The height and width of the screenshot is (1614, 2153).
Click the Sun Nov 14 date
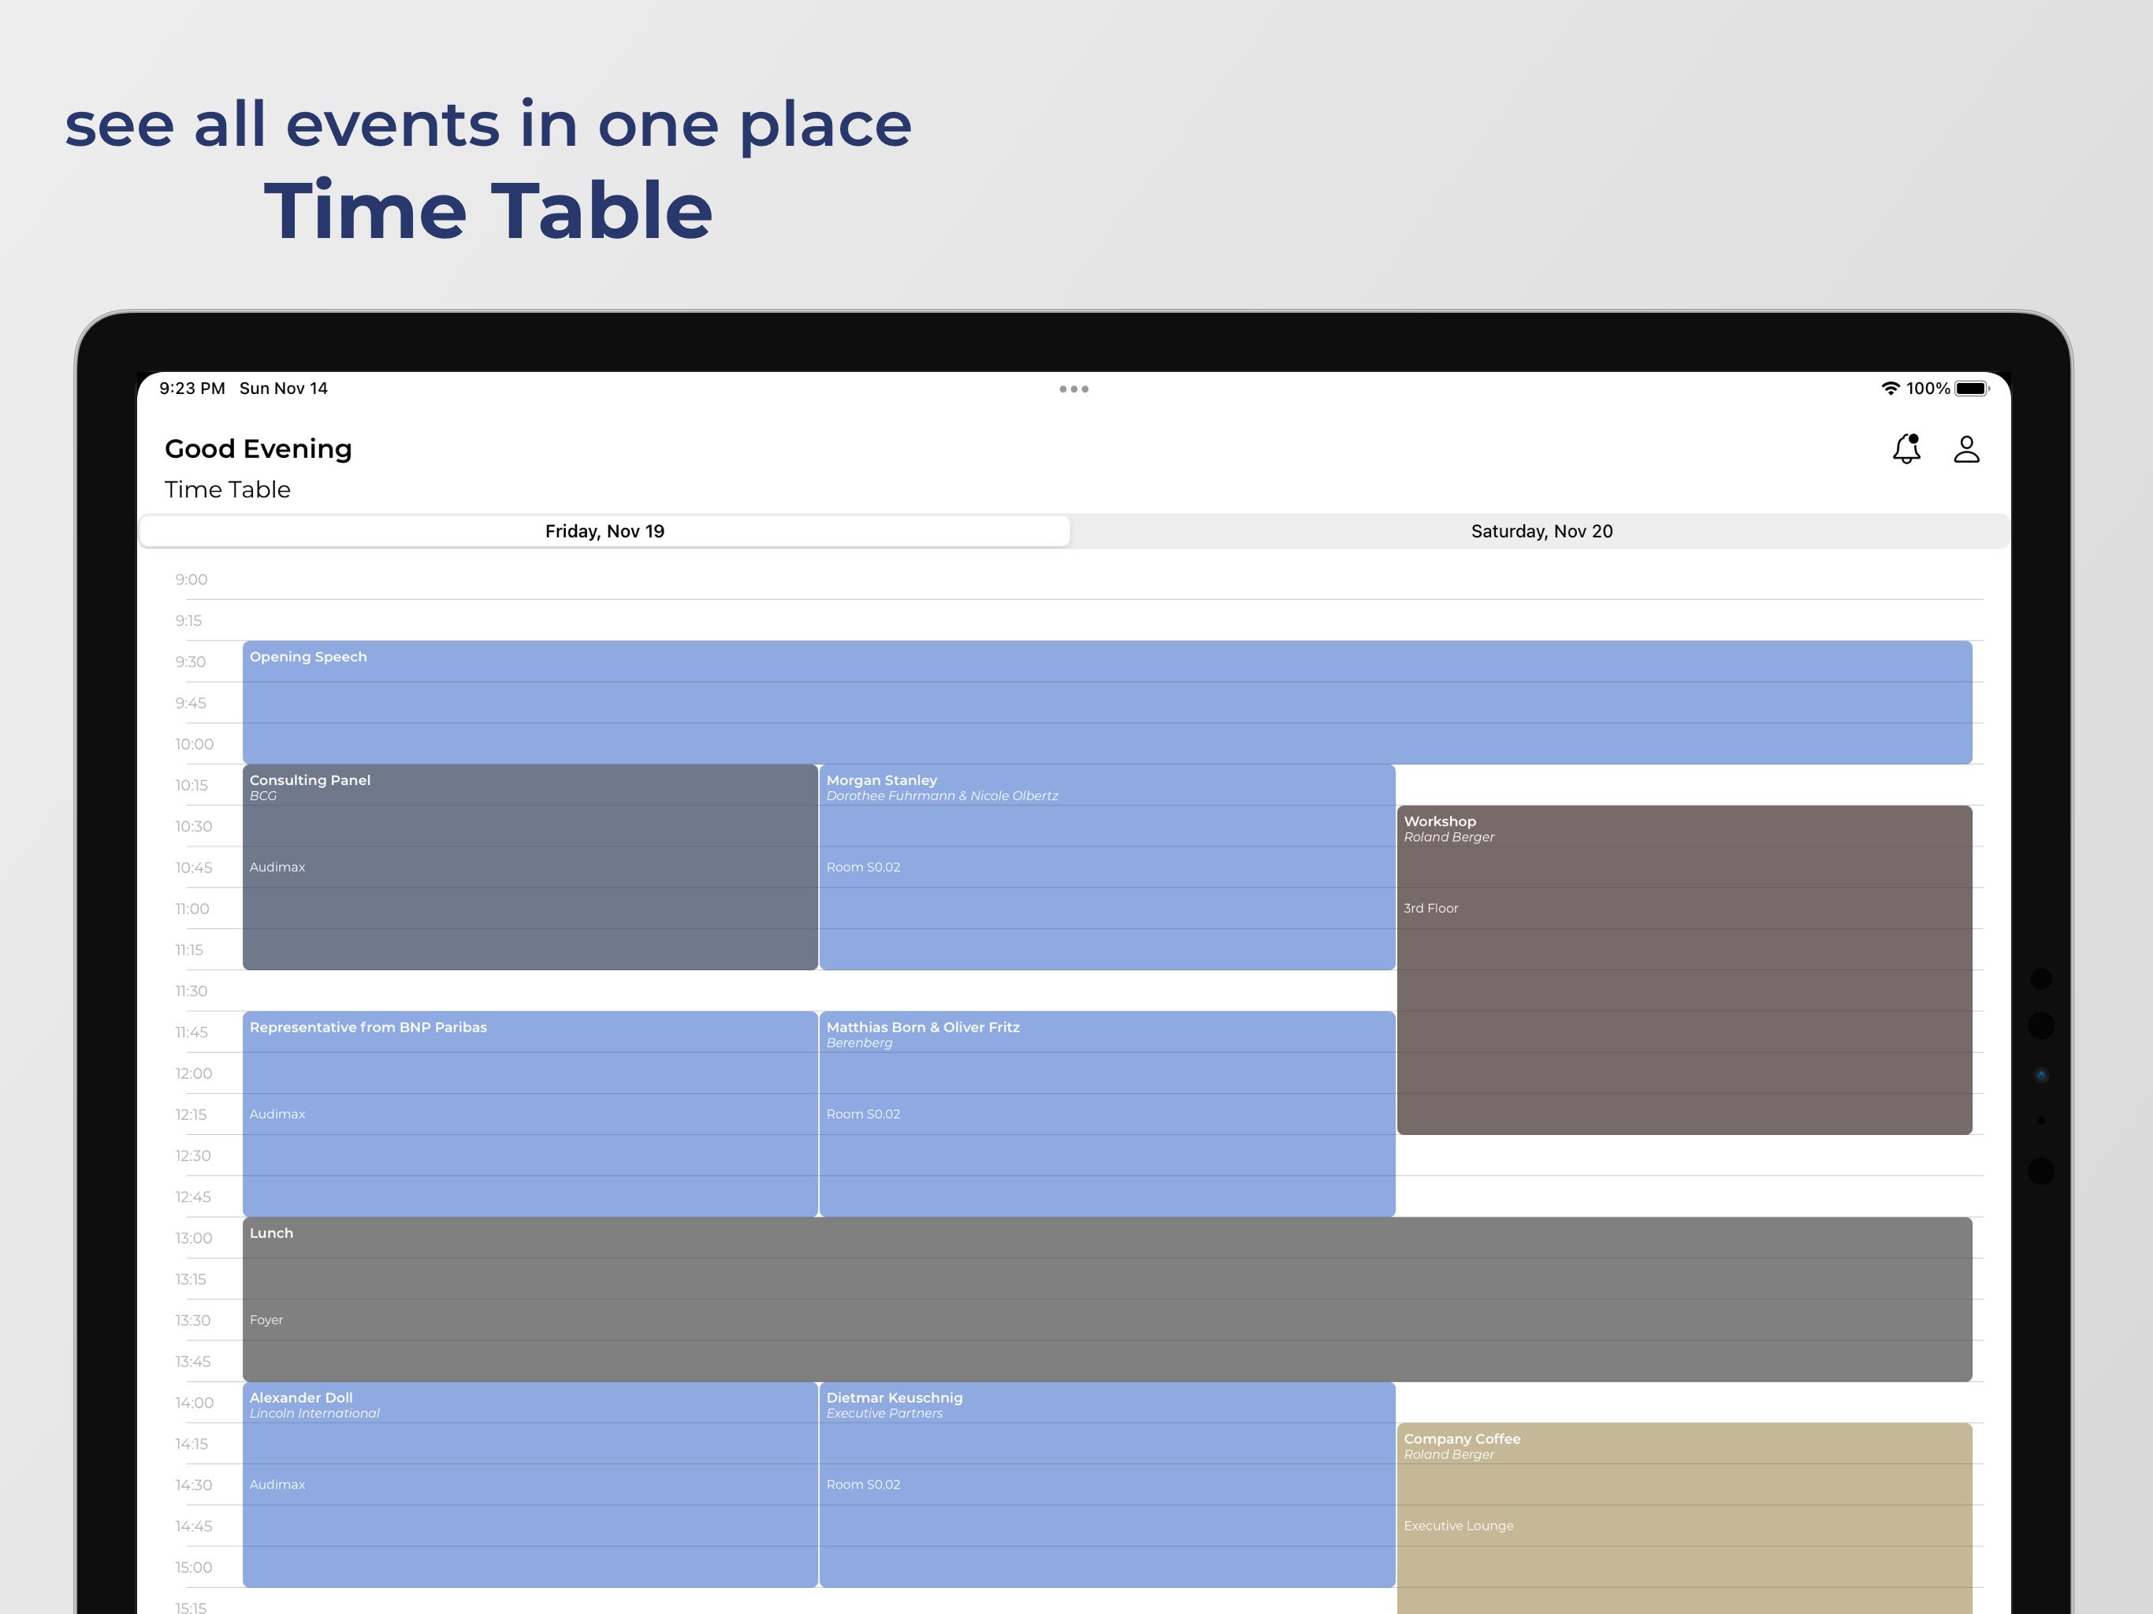(283, 389)
